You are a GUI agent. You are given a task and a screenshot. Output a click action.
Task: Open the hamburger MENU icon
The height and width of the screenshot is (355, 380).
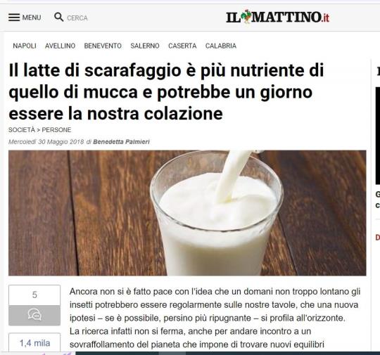coord(14,18)
